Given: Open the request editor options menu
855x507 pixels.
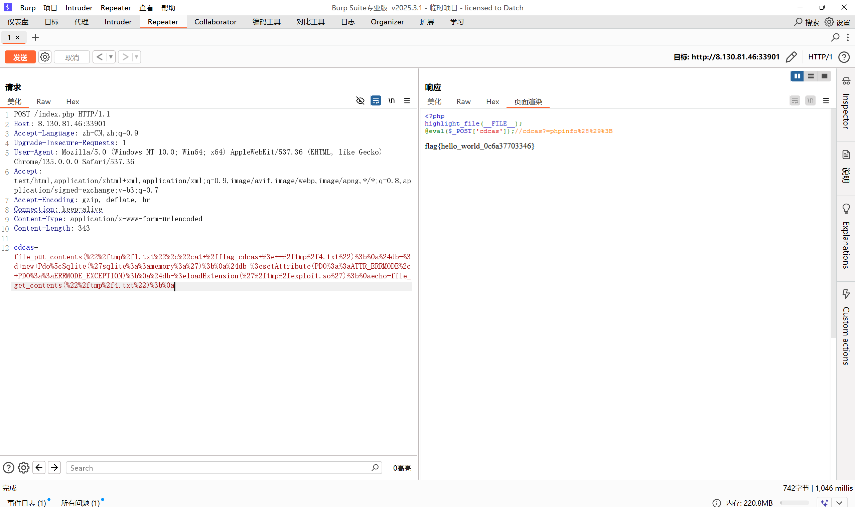Looking at the screenshot, I should point(407,101).
